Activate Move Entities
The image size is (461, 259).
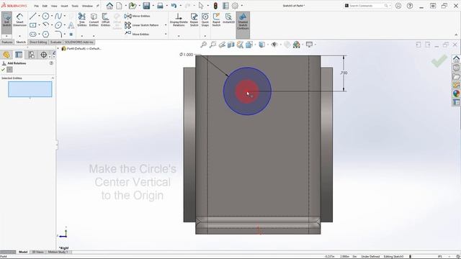137,34
